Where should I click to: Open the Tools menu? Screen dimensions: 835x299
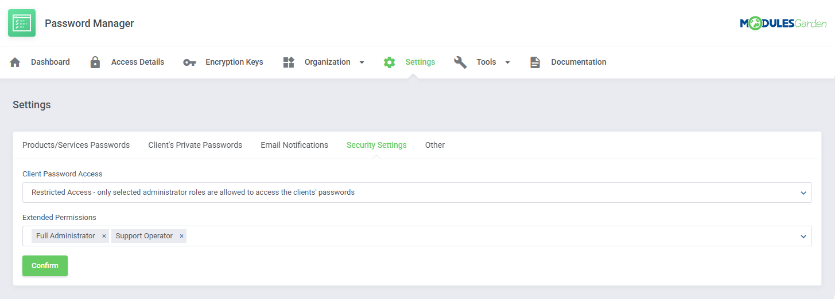[x=486, y=62]
